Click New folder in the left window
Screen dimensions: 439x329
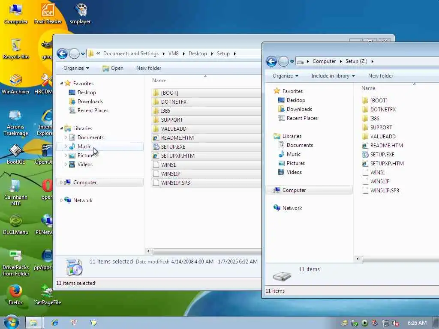(x=149, y=68)
